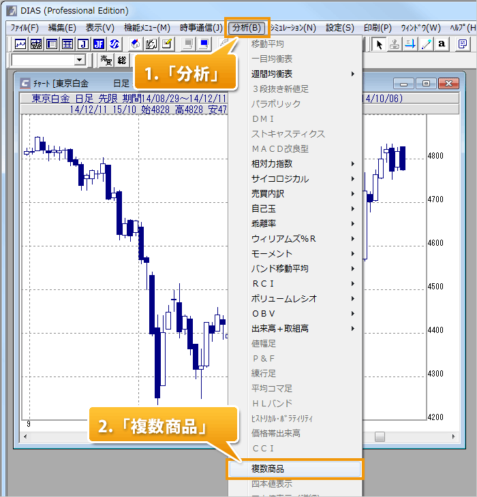
Task: Select the text annotation 'a' tool
Action: point(442,44)
